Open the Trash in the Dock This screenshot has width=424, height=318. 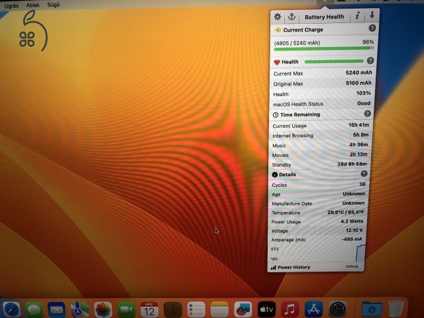pyautogui.click(x=396, y=310)
